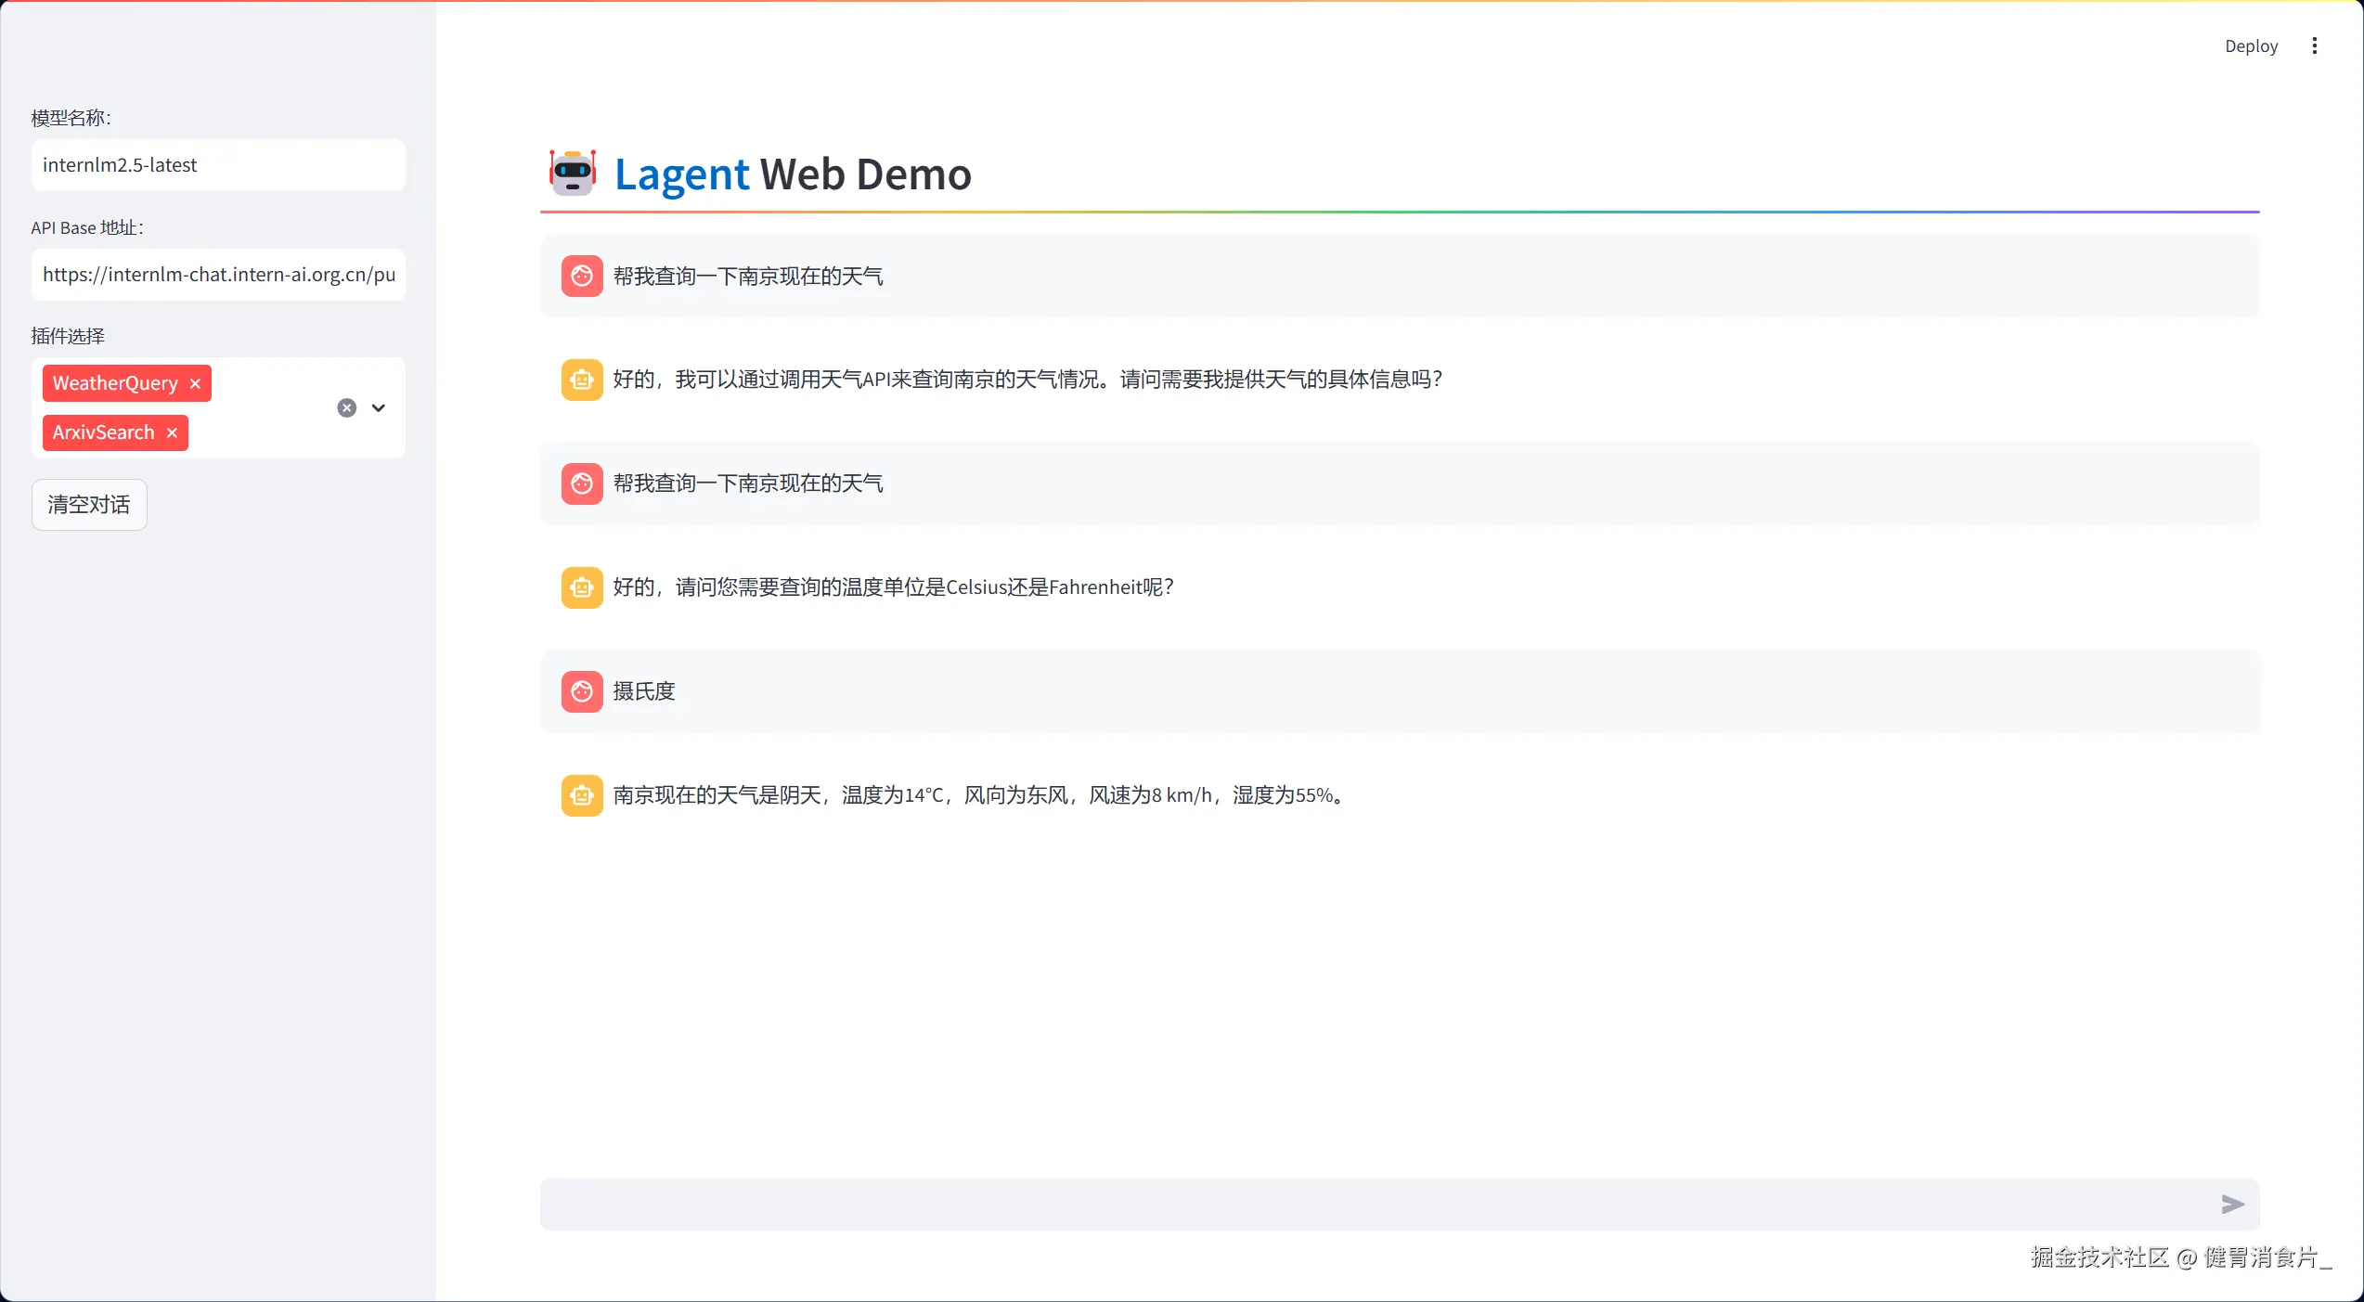Screen dimensions: 2364x1302
Task: Click the Celsius or Fahrenheit question text
Action: [893, 587]
